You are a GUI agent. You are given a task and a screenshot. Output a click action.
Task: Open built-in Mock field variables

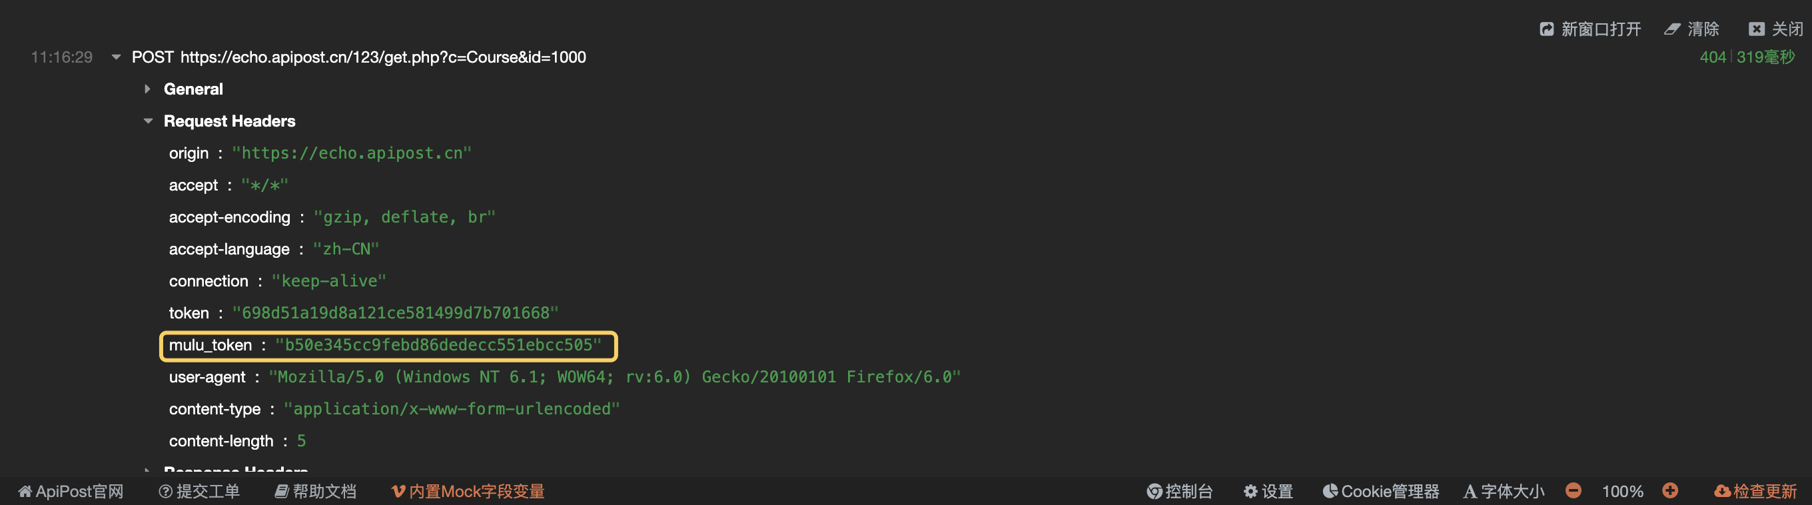(x=468, y=491)
